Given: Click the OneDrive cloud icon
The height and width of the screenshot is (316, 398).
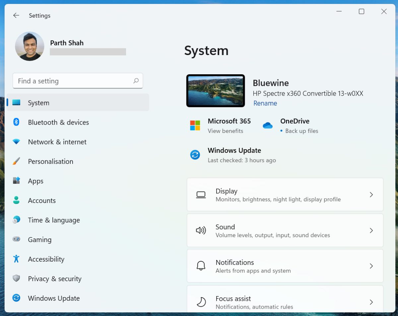Looking at the screenshot, I should point(267,125).
